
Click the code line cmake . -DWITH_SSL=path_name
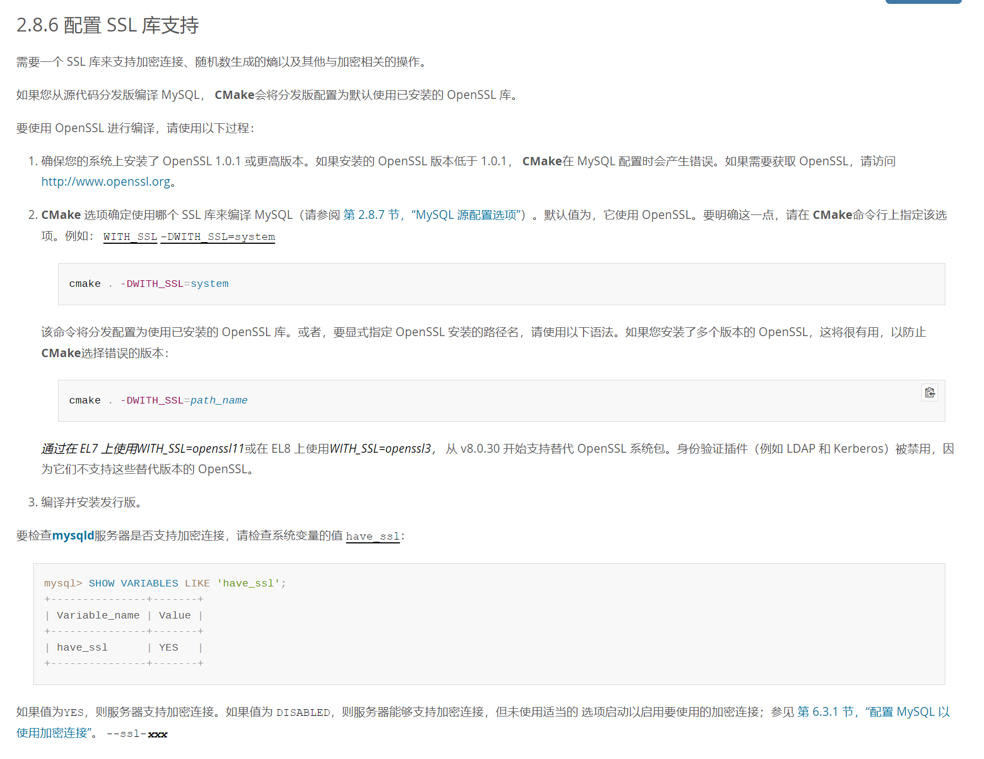[158, 401]
